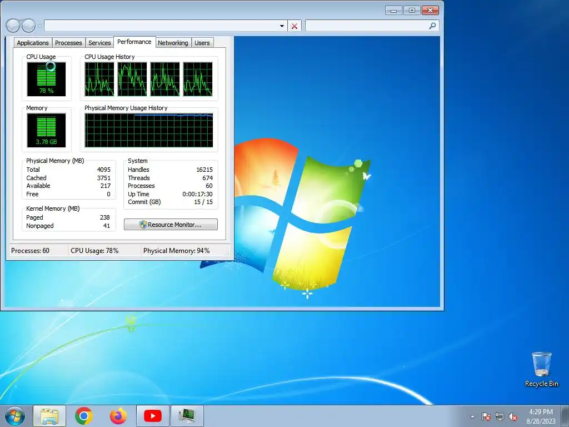Click the back navigation arrow

[x=13, y=26]
